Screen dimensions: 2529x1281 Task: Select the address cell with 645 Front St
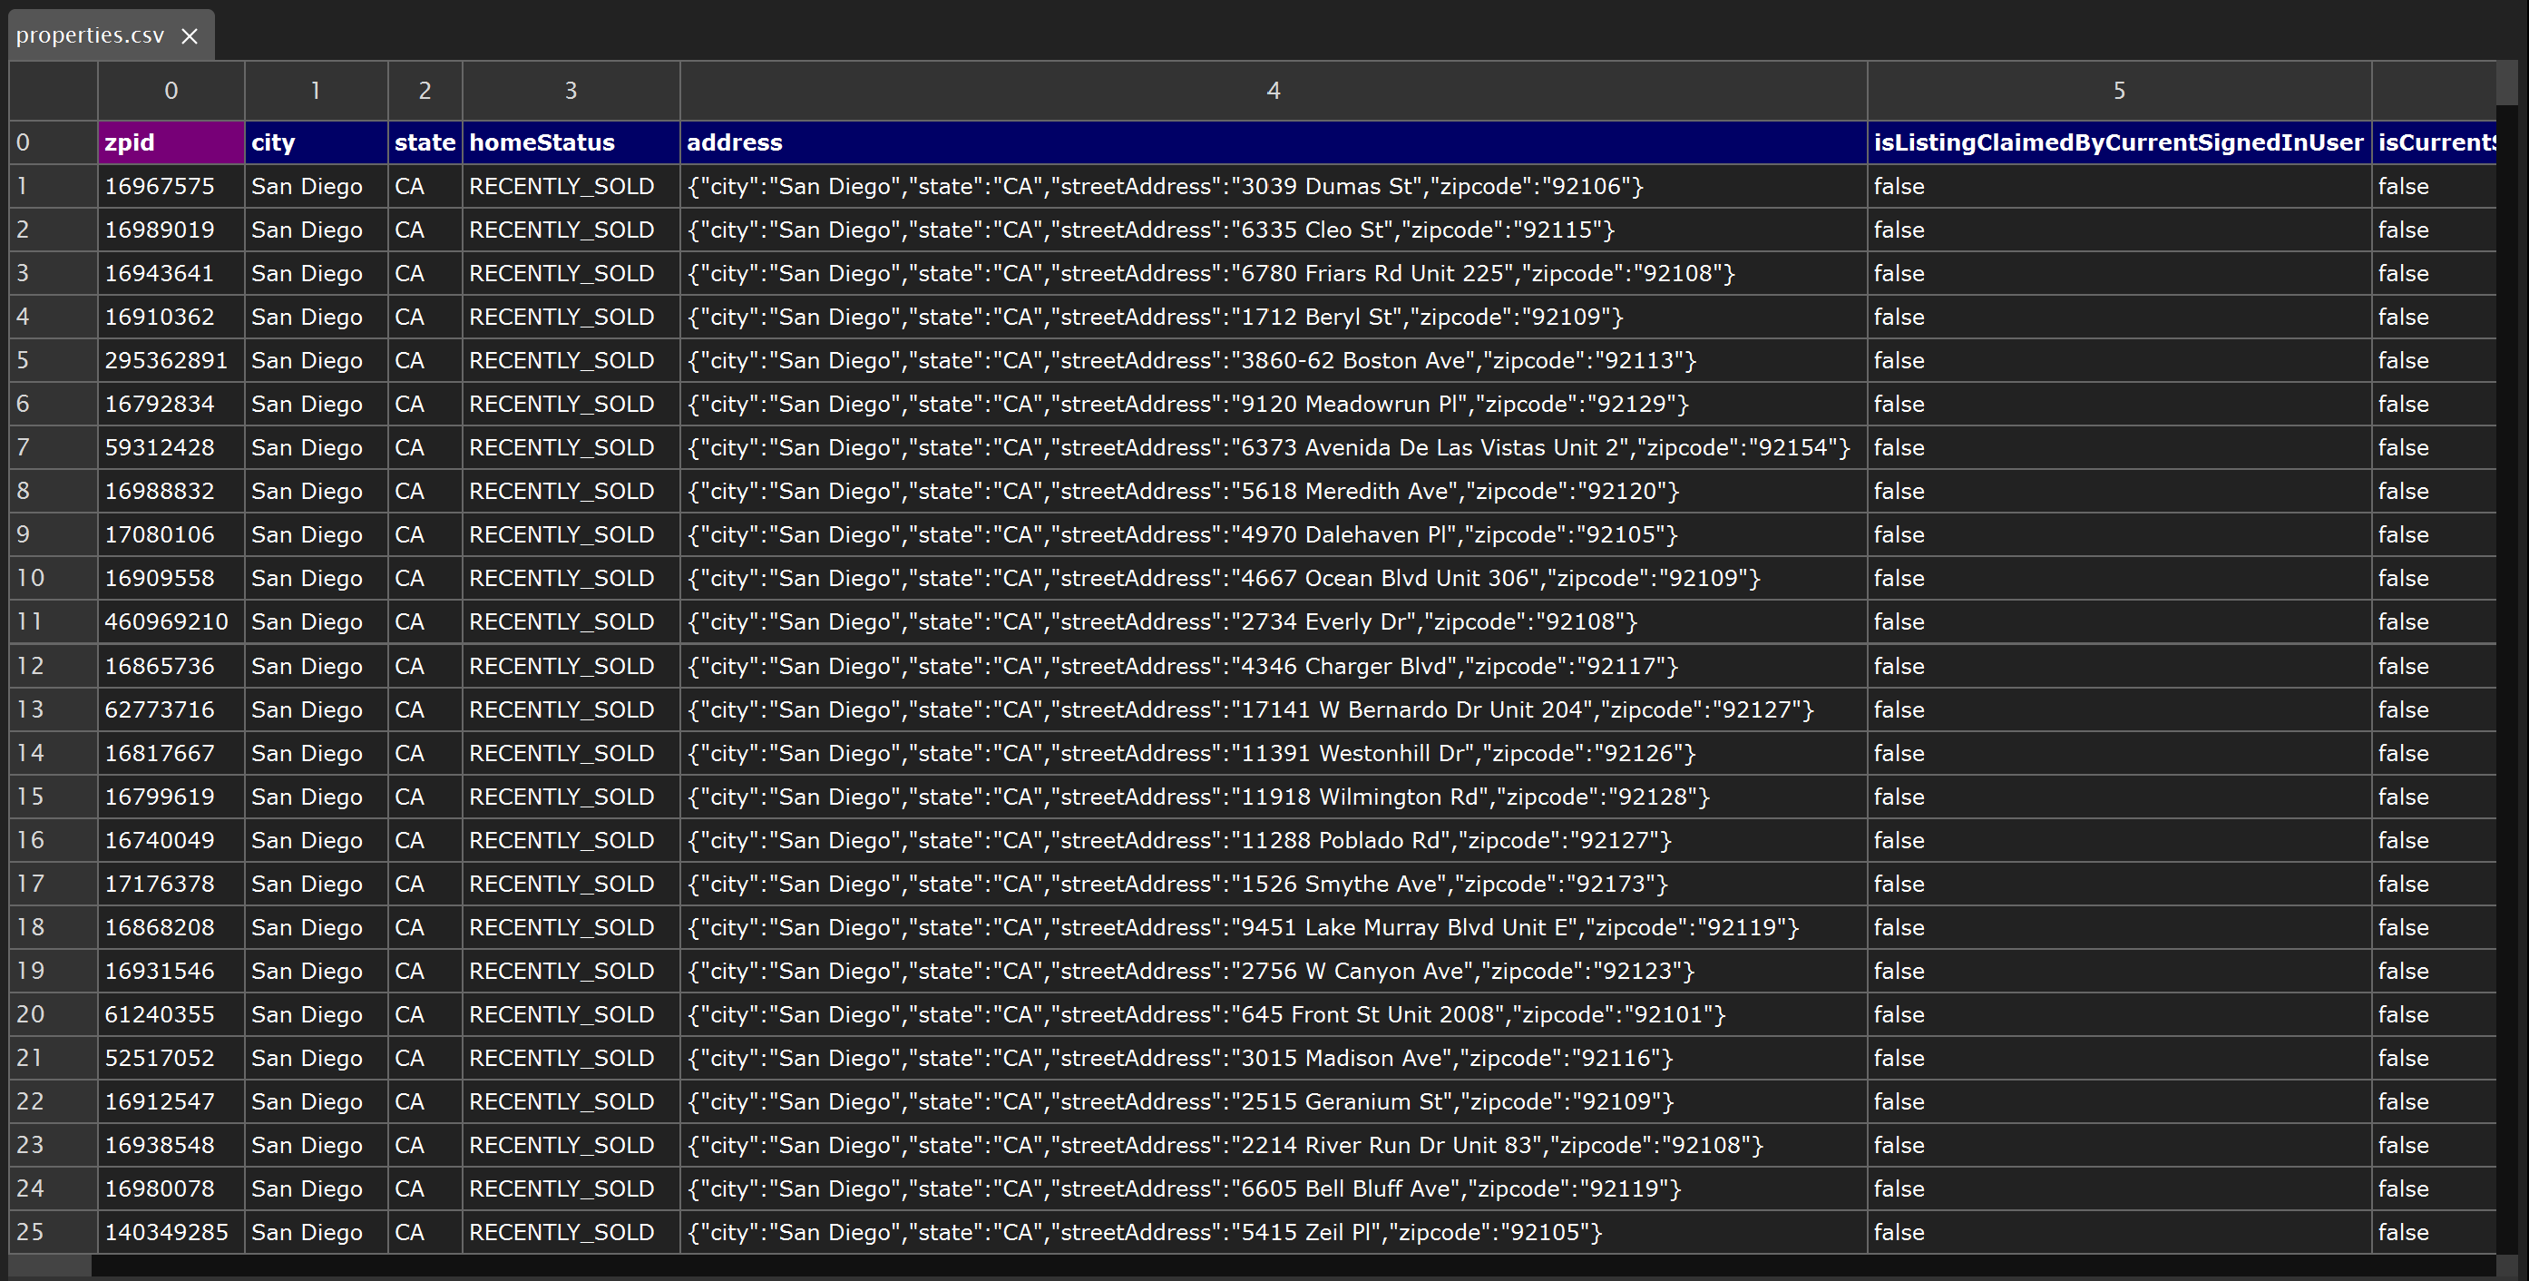click(1274, 1014)
